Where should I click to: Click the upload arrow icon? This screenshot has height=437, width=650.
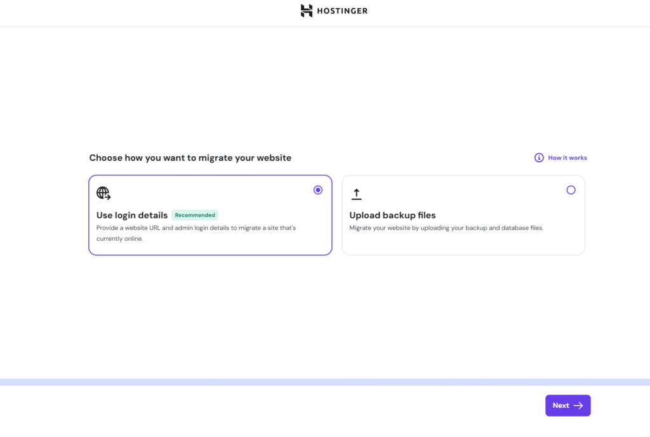(356, 194)
